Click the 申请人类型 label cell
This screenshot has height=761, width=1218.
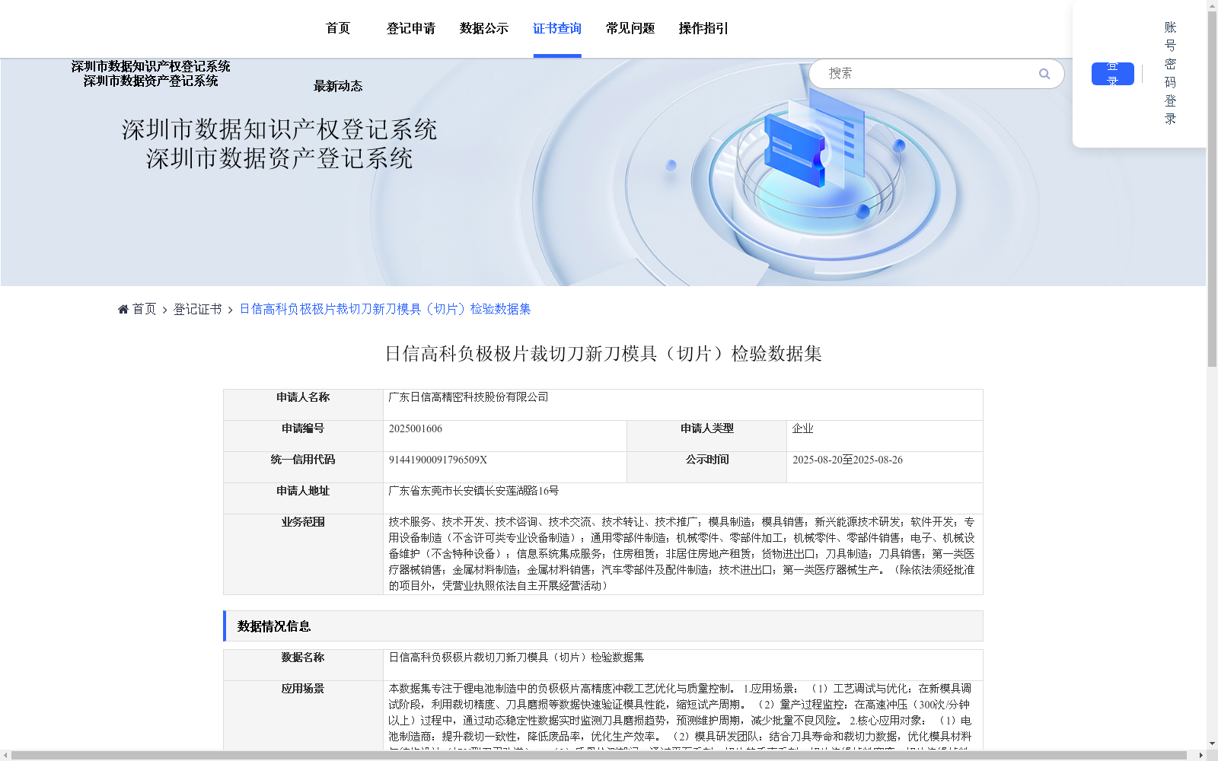point(707,436)
